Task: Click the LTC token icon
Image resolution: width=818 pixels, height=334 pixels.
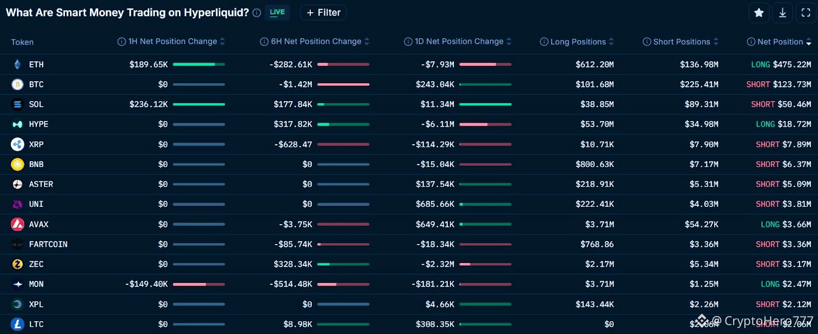Action: click(x=17, y=324)
